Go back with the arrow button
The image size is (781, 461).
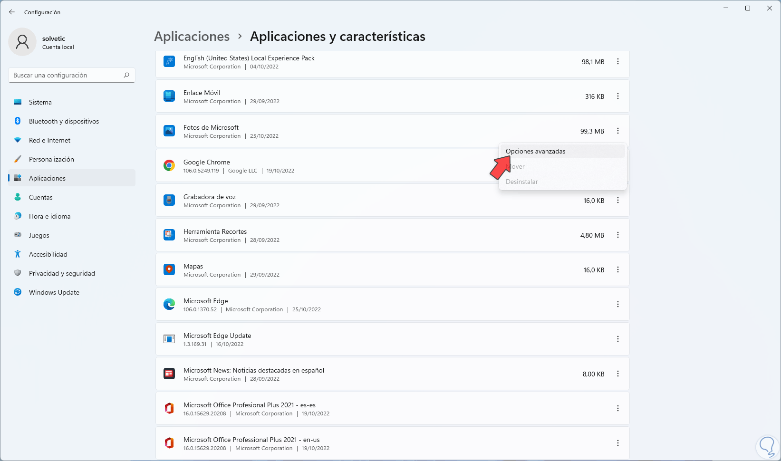coord(12,12)
